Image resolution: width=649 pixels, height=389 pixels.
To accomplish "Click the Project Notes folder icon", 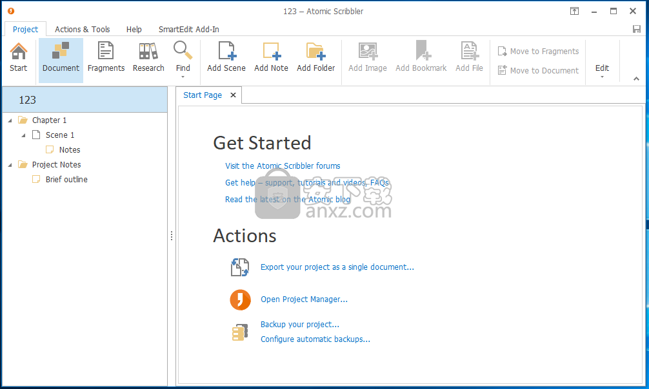I will (x=23, y=164).
